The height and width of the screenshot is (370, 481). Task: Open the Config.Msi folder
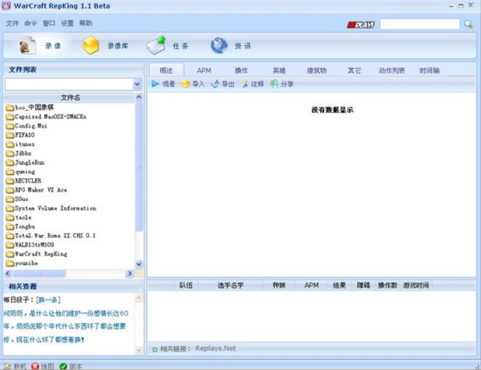point(26,126)
